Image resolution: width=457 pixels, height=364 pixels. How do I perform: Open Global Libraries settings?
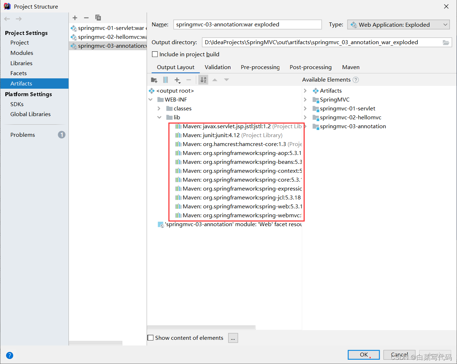(x=30, y=114)
